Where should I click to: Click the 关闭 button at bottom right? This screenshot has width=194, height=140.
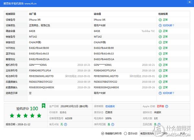[x=183, y=134]
